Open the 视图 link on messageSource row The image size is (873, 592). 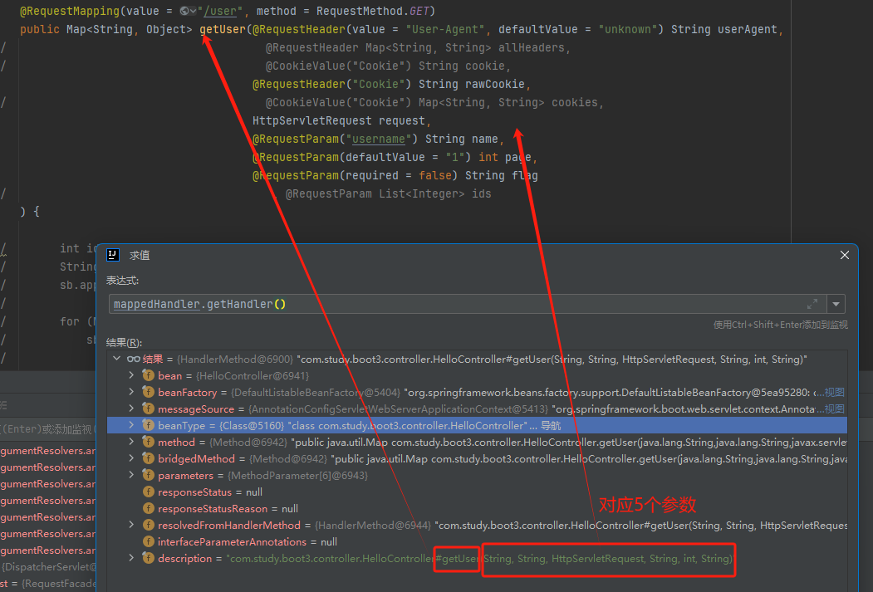point(834,409)
